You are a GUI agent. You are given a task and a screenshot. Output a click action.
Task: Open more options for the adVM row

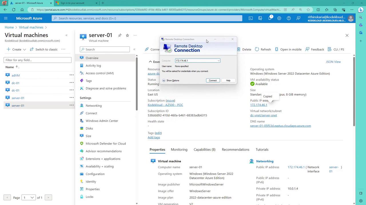point(71,75)
